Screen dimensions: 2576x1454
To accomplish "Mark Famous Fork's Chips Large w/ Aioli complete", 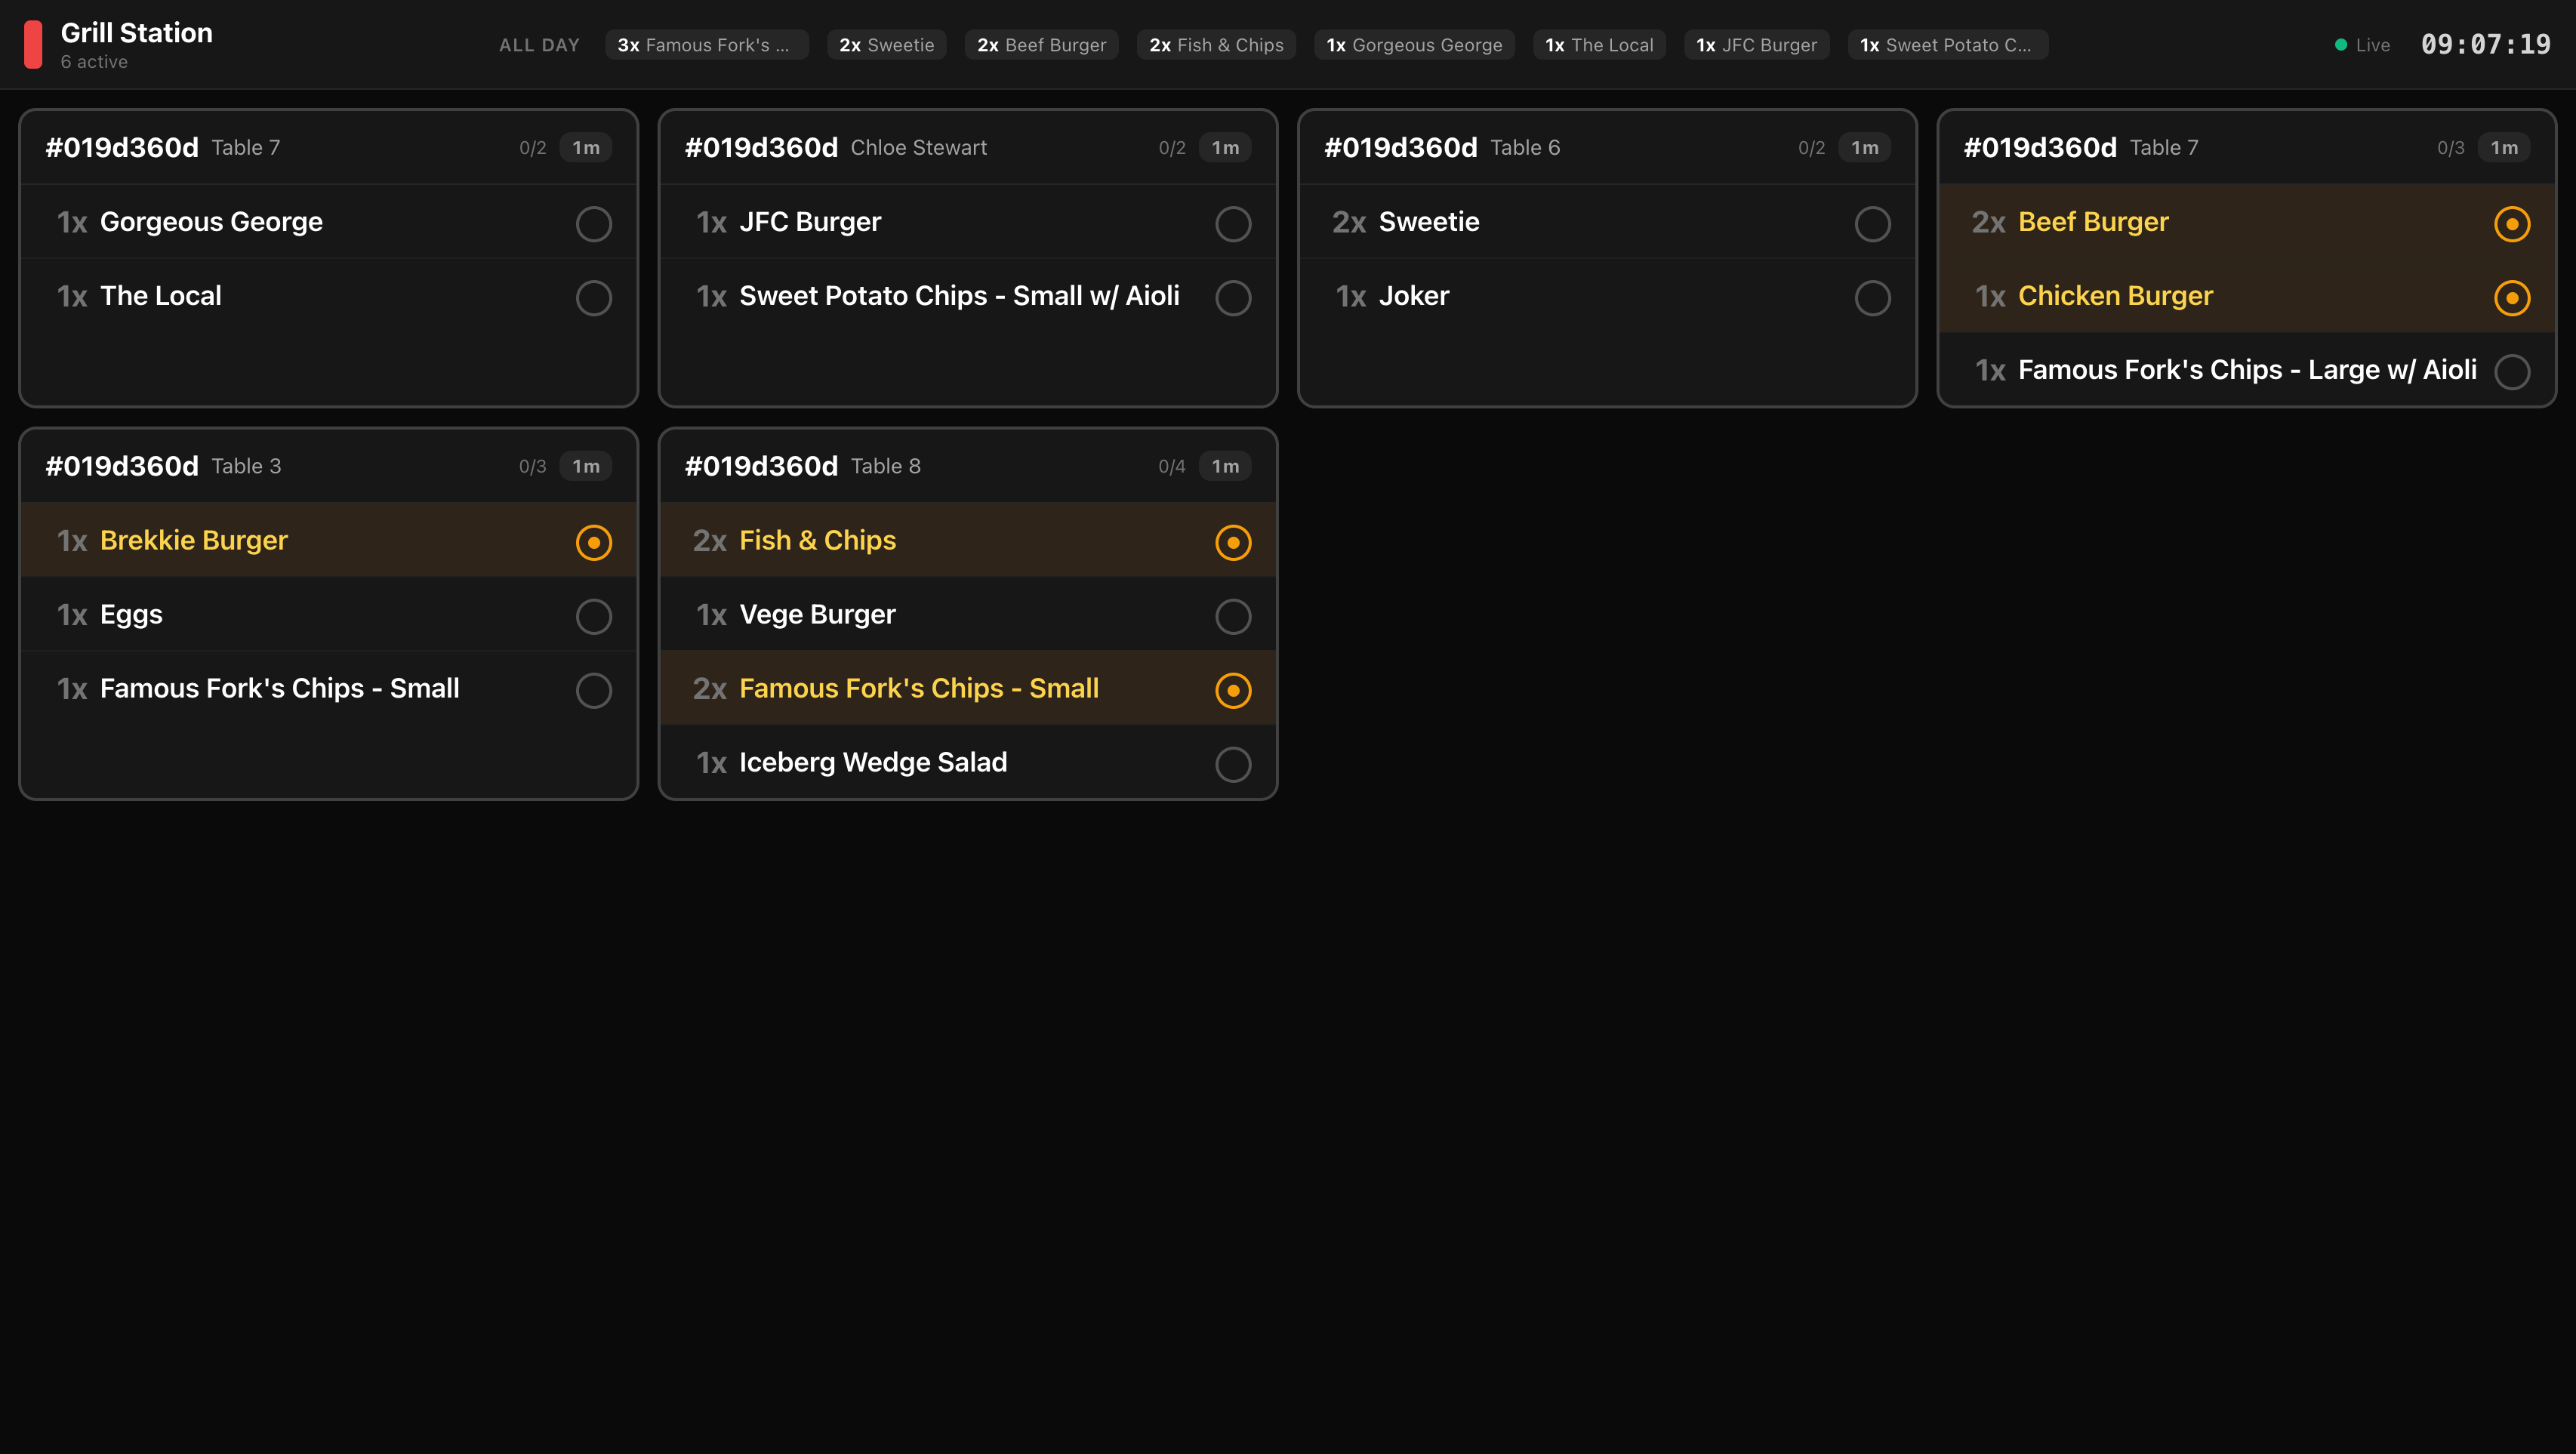I will 2512,371.
